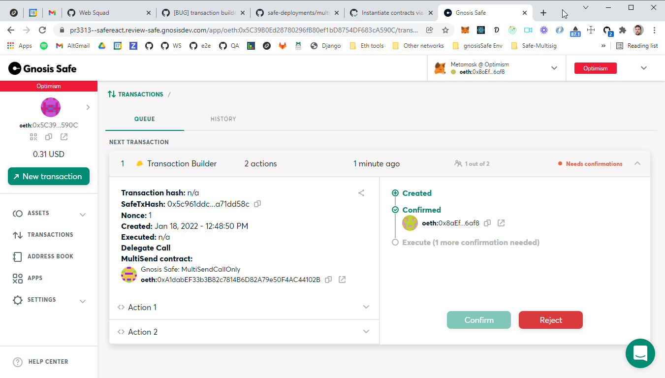Share transaction via share icon
The height and width of the screenshot is (378, 665).
(x=361, y=193)
